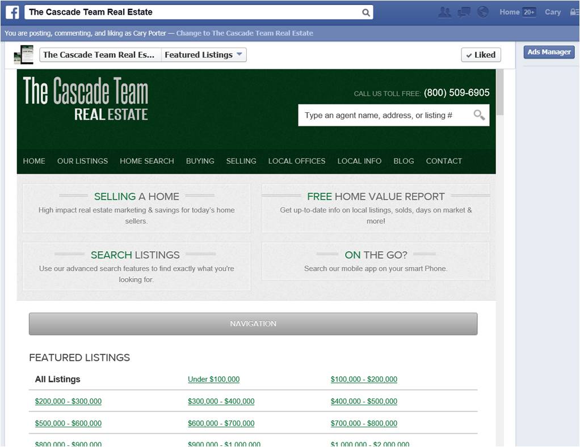Click the Facebook logo icon
This screenshot has width=580, height=447.
12,12
